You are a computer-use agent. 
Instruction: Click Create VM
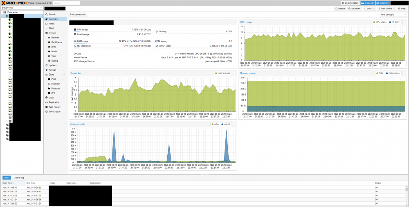[x=368, y=3]
